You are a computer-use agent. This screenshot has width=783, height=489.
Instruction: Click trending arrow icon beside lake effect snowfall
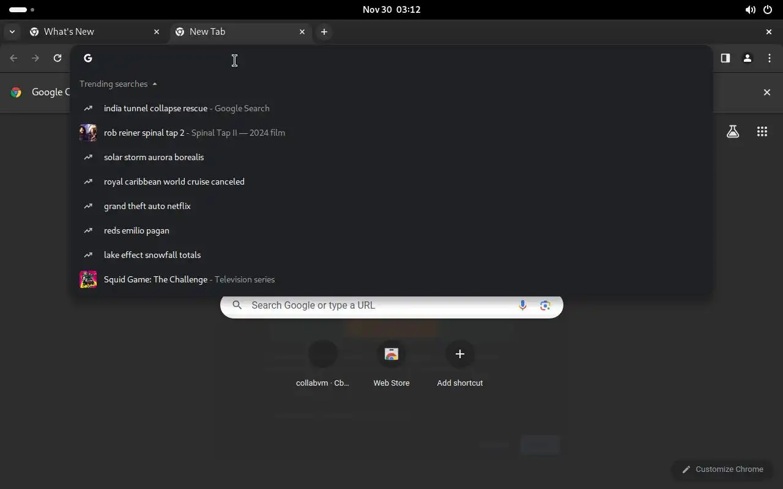(x=88, y=255)
